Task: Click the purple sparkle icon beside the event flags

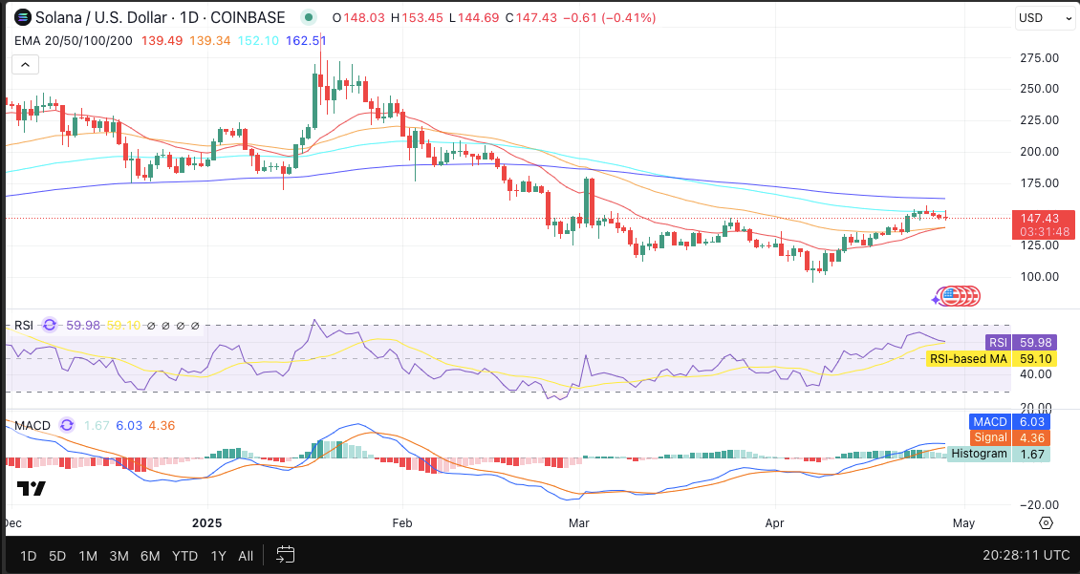Action: click(x=936, y=299)
